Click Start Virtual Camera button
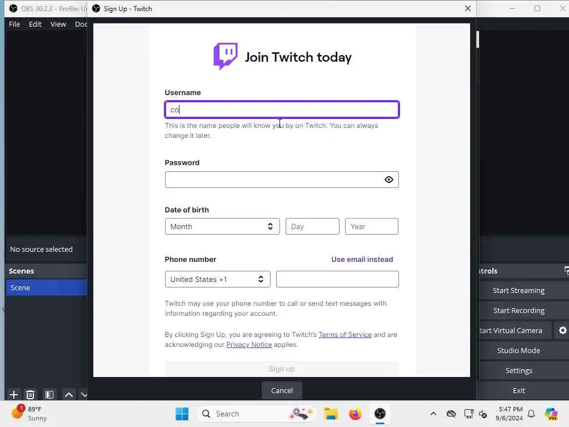569x427 pixels. point(515,330)
